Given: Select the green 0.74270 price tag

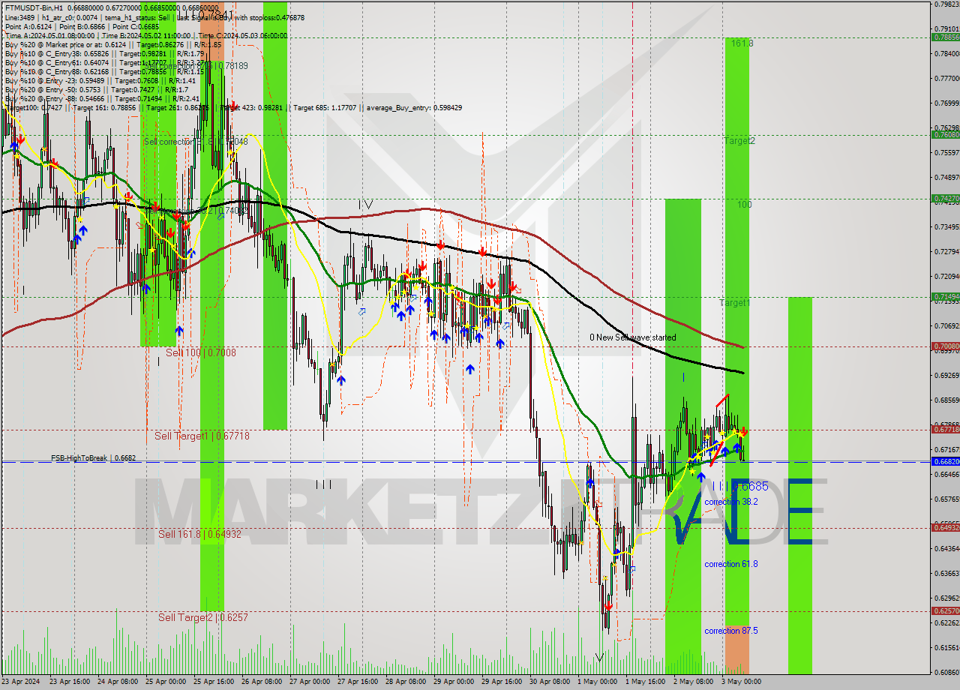Looking at the screenshot, I should [945, 199].
